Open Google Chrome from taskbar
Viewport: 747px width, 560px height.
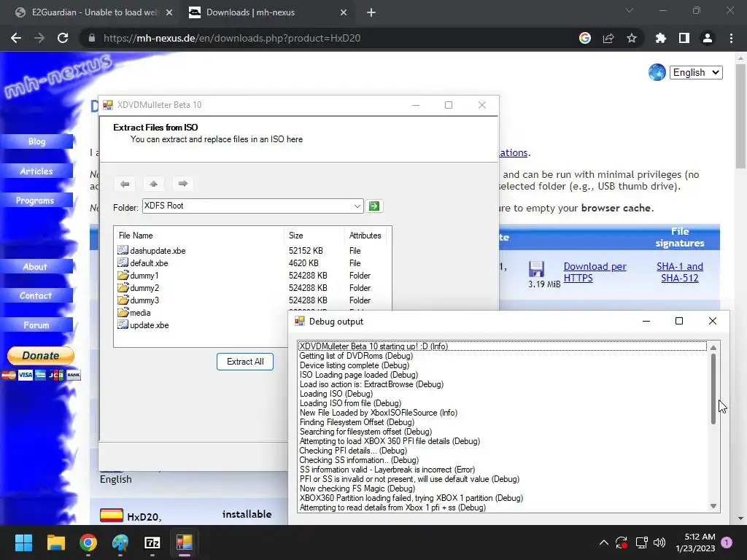click(x=88, y=542)
